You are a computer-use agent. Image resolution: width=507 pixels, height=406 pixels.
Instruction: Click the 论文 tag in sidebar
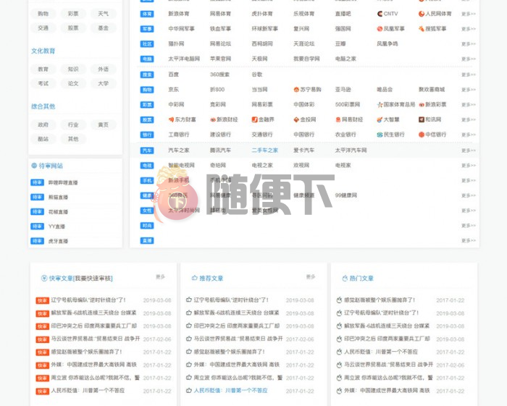73,83
